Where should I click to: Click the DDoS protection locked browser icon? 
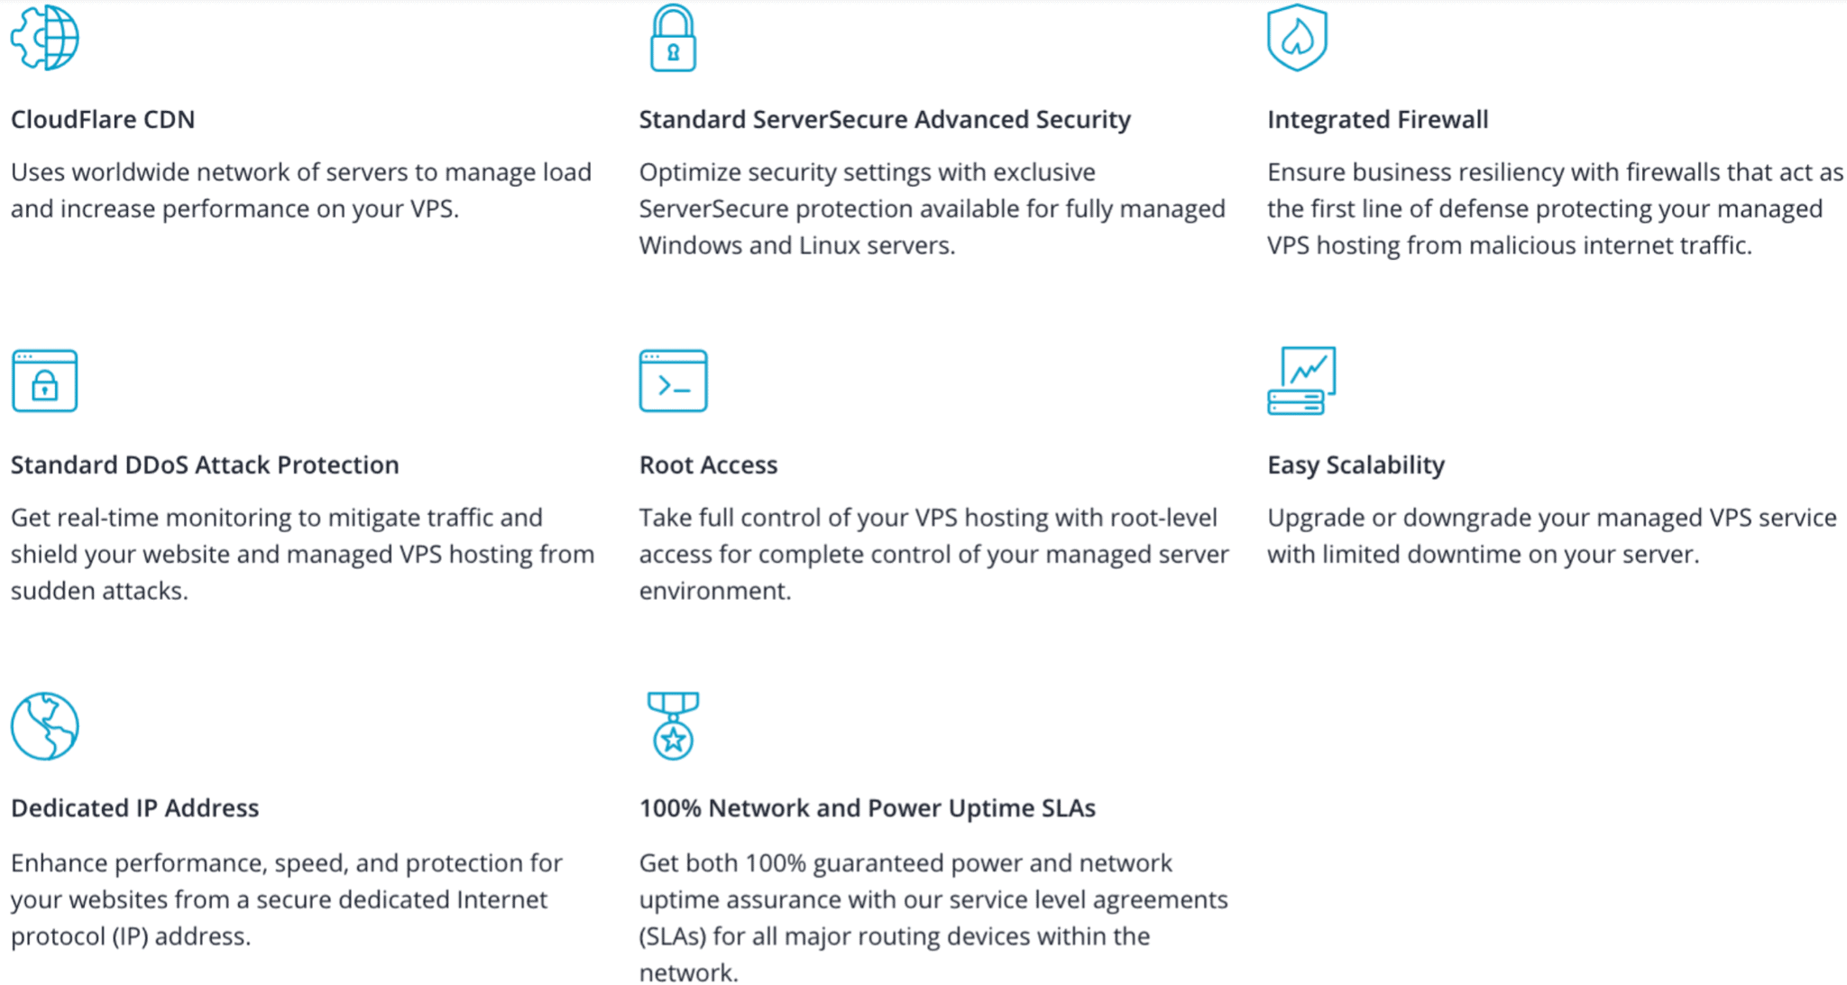pyautogui.click(x=45, y=381)
